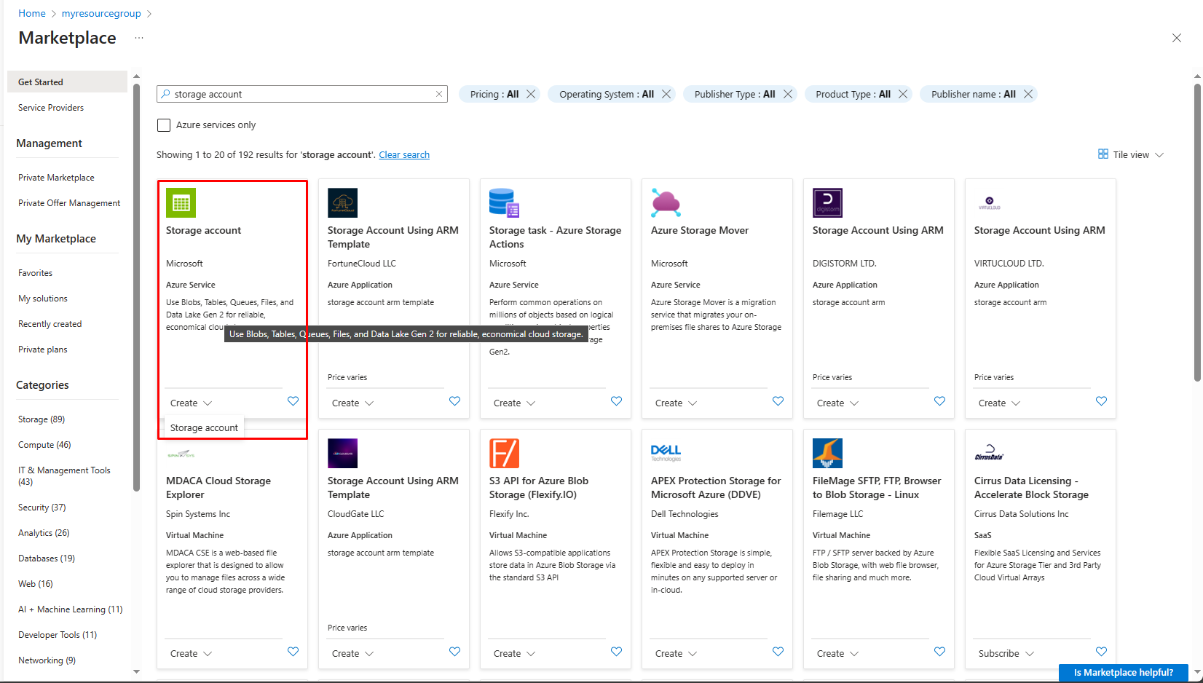Viewport: 1203px width, 683px height.
Task: Switch to the Get Started section
Action: pos(39,82)
